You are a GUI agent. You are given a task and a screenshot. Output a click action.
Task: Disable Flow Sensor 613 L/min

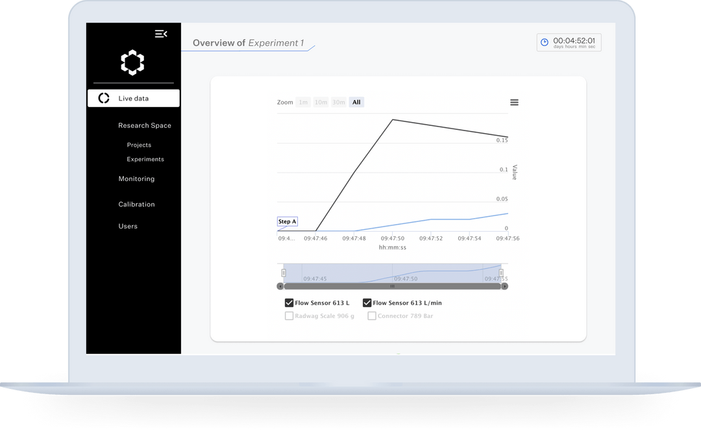(x=367, y=303)
